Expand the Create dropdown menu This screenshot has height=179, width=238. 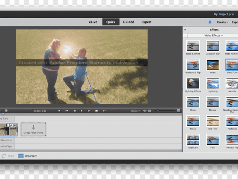(222, 22)
